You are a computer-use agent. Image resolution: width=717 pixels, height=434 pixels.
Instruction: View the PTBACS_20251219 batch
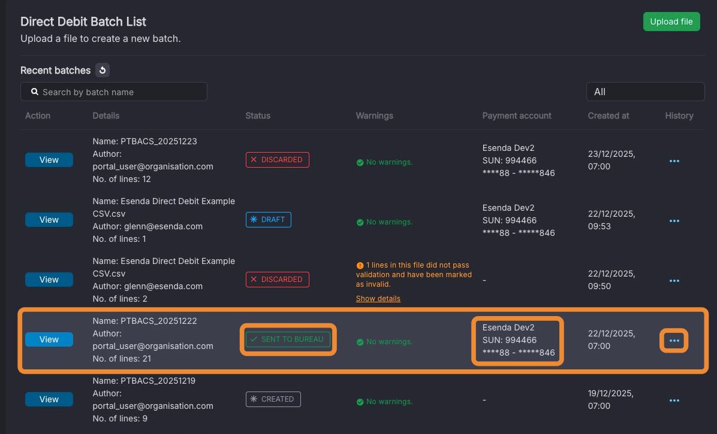49,399
